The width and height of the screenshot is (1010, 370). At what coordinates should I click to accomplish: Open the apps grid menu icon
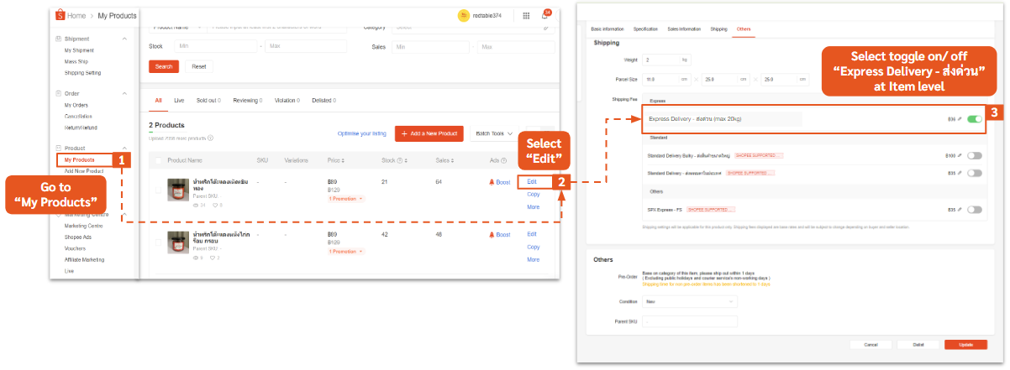coord(526,15)
